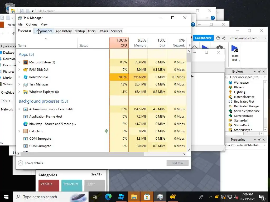The height and width of the screenshot is (202, 270).
Task: Open the Team Test dropdown arrow
Action: (239, 61)
